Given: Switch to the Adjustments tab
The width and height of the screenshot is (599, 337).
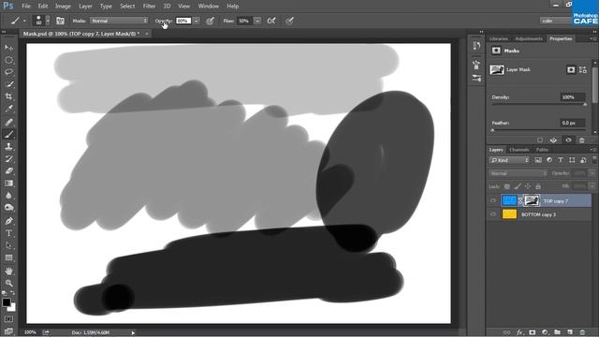Looking at the screenshot, I should tap(529, 38).
